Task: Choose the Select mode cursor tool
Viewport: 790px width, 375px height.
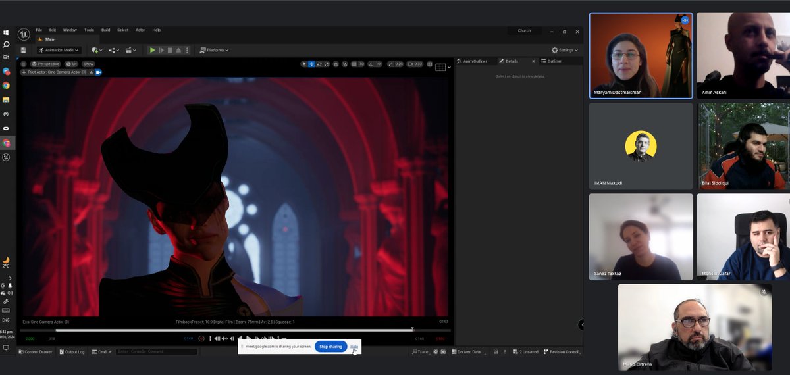Action: click(x=304, y=64)
